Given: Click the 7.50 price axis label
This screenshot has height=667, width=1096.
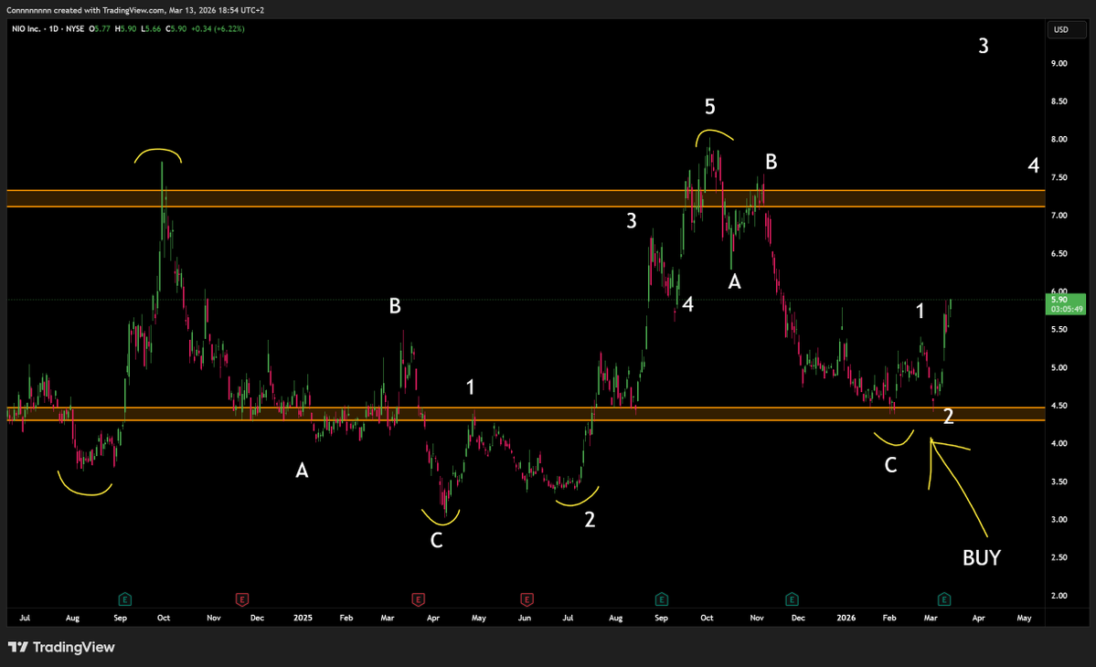Looking at the screenshot, I should pyautogui.click(x=1059, y=177).
